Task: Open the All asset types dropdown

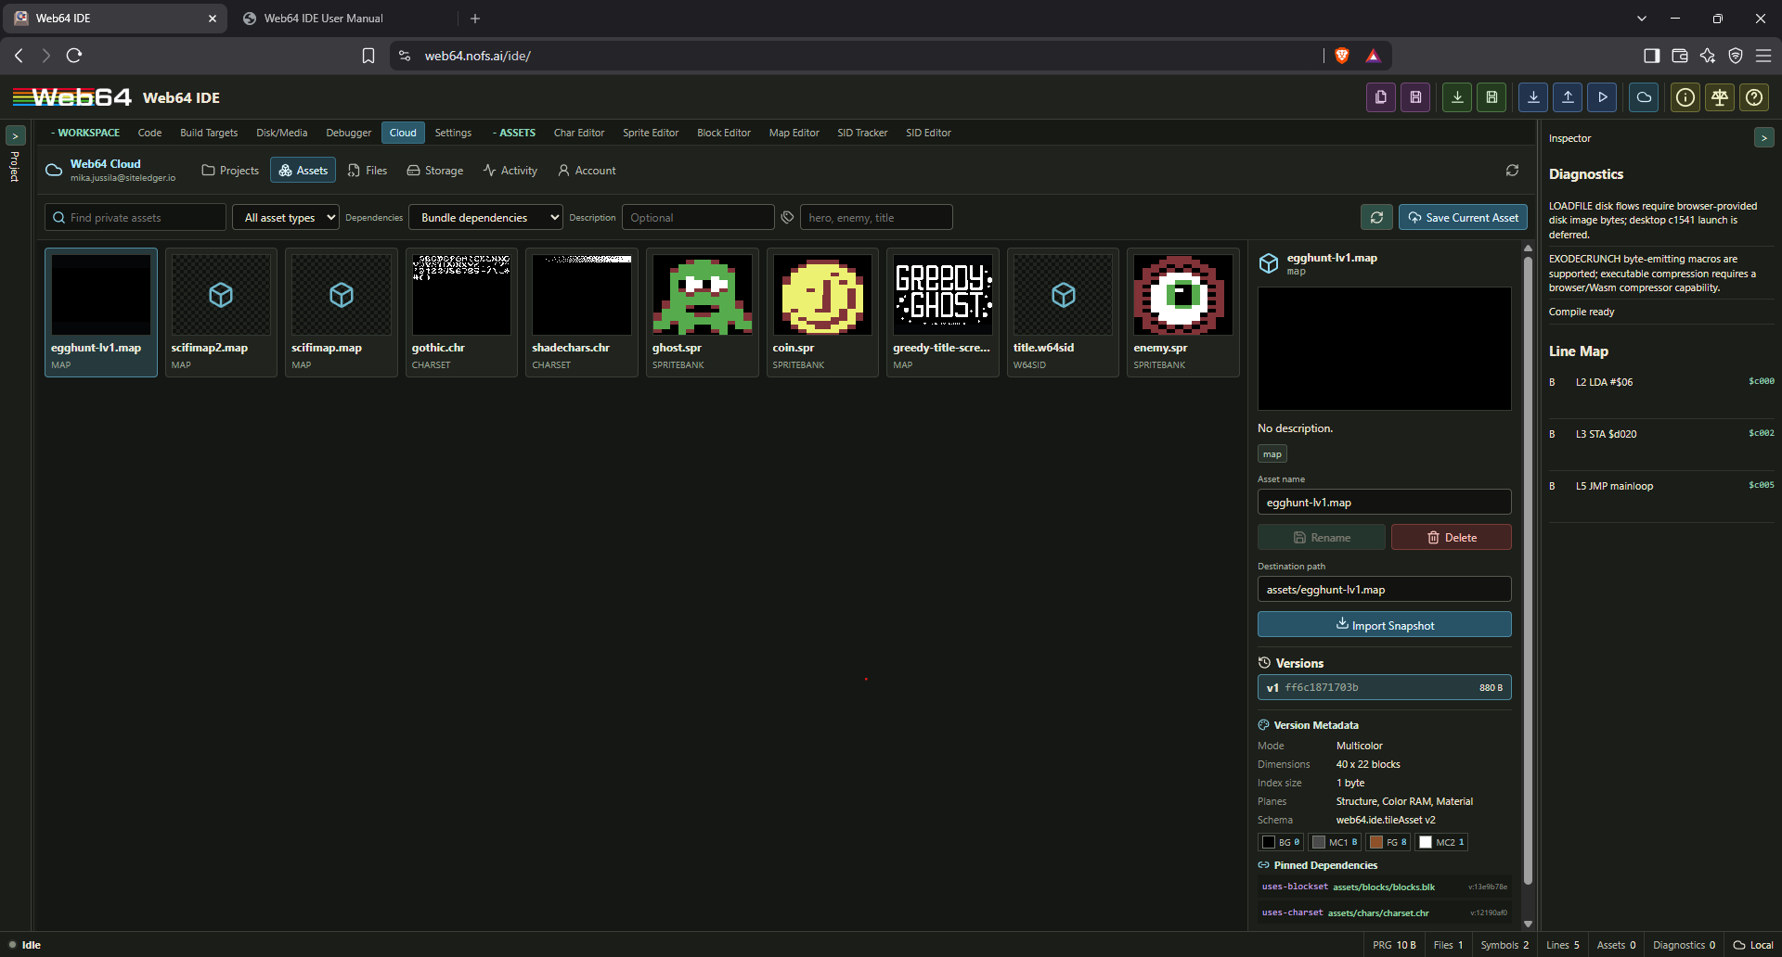Action: click(x=286, y=217)
